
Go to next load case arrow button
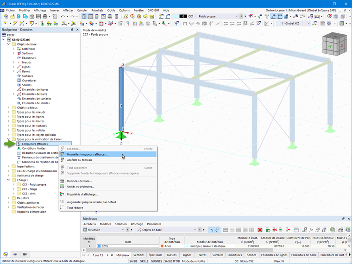tap(245, 16)
